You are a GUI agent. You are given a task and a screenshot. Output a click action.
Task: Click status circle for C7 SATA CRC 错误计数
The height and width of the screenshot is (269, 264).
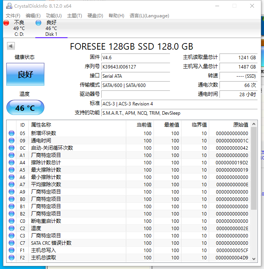pyautogui.click(x=12, y=243)
